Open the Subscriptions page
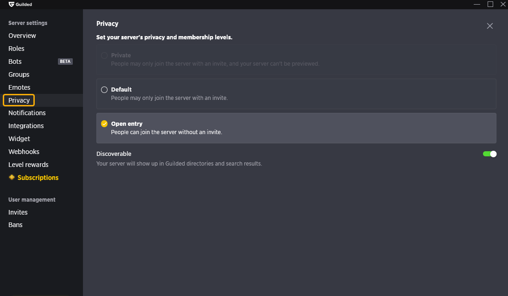This screenshot has width=508, height=296. (38, 178)
